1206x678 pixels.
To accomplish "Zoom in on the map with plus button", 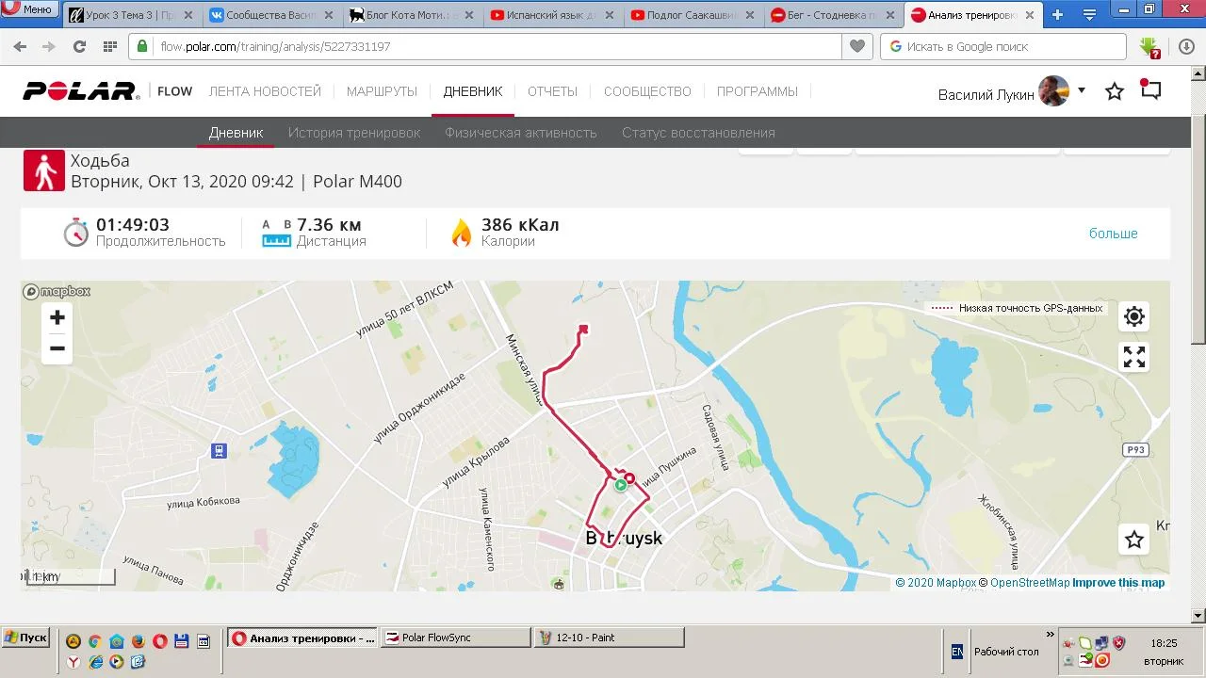I will [x=57, y=317].
